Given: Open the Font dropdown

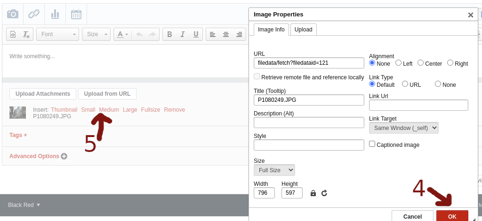Looking at the screenshot, I should [59, 34].
